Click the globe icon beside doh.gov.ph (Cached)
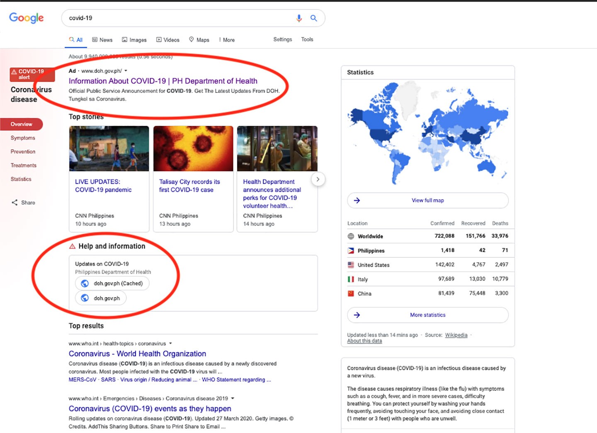 point(85,283)
